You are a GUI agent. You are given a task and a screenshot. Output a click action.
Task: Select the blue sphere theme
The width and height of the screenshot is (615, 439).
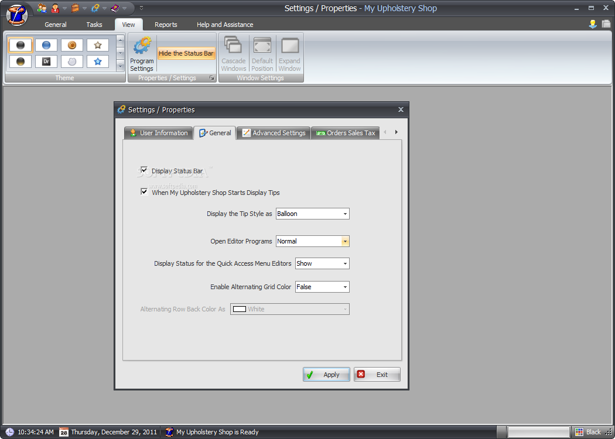coord(46,45)
